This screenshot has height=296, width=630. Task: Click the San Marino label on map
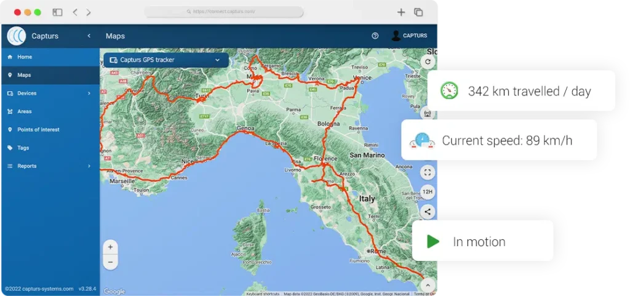coord(367,155)
